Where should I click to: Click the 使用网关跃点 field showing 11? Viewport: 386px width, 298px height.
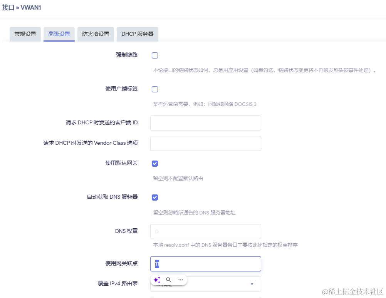[x=205, y=264]
